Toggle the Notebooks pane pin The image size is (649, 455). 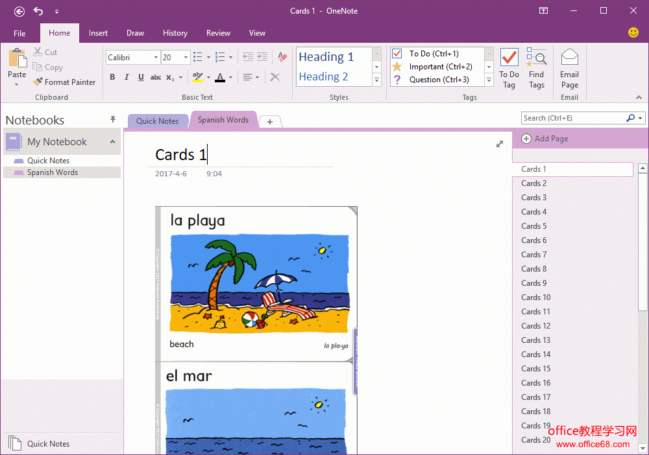(x=112, y=119)
